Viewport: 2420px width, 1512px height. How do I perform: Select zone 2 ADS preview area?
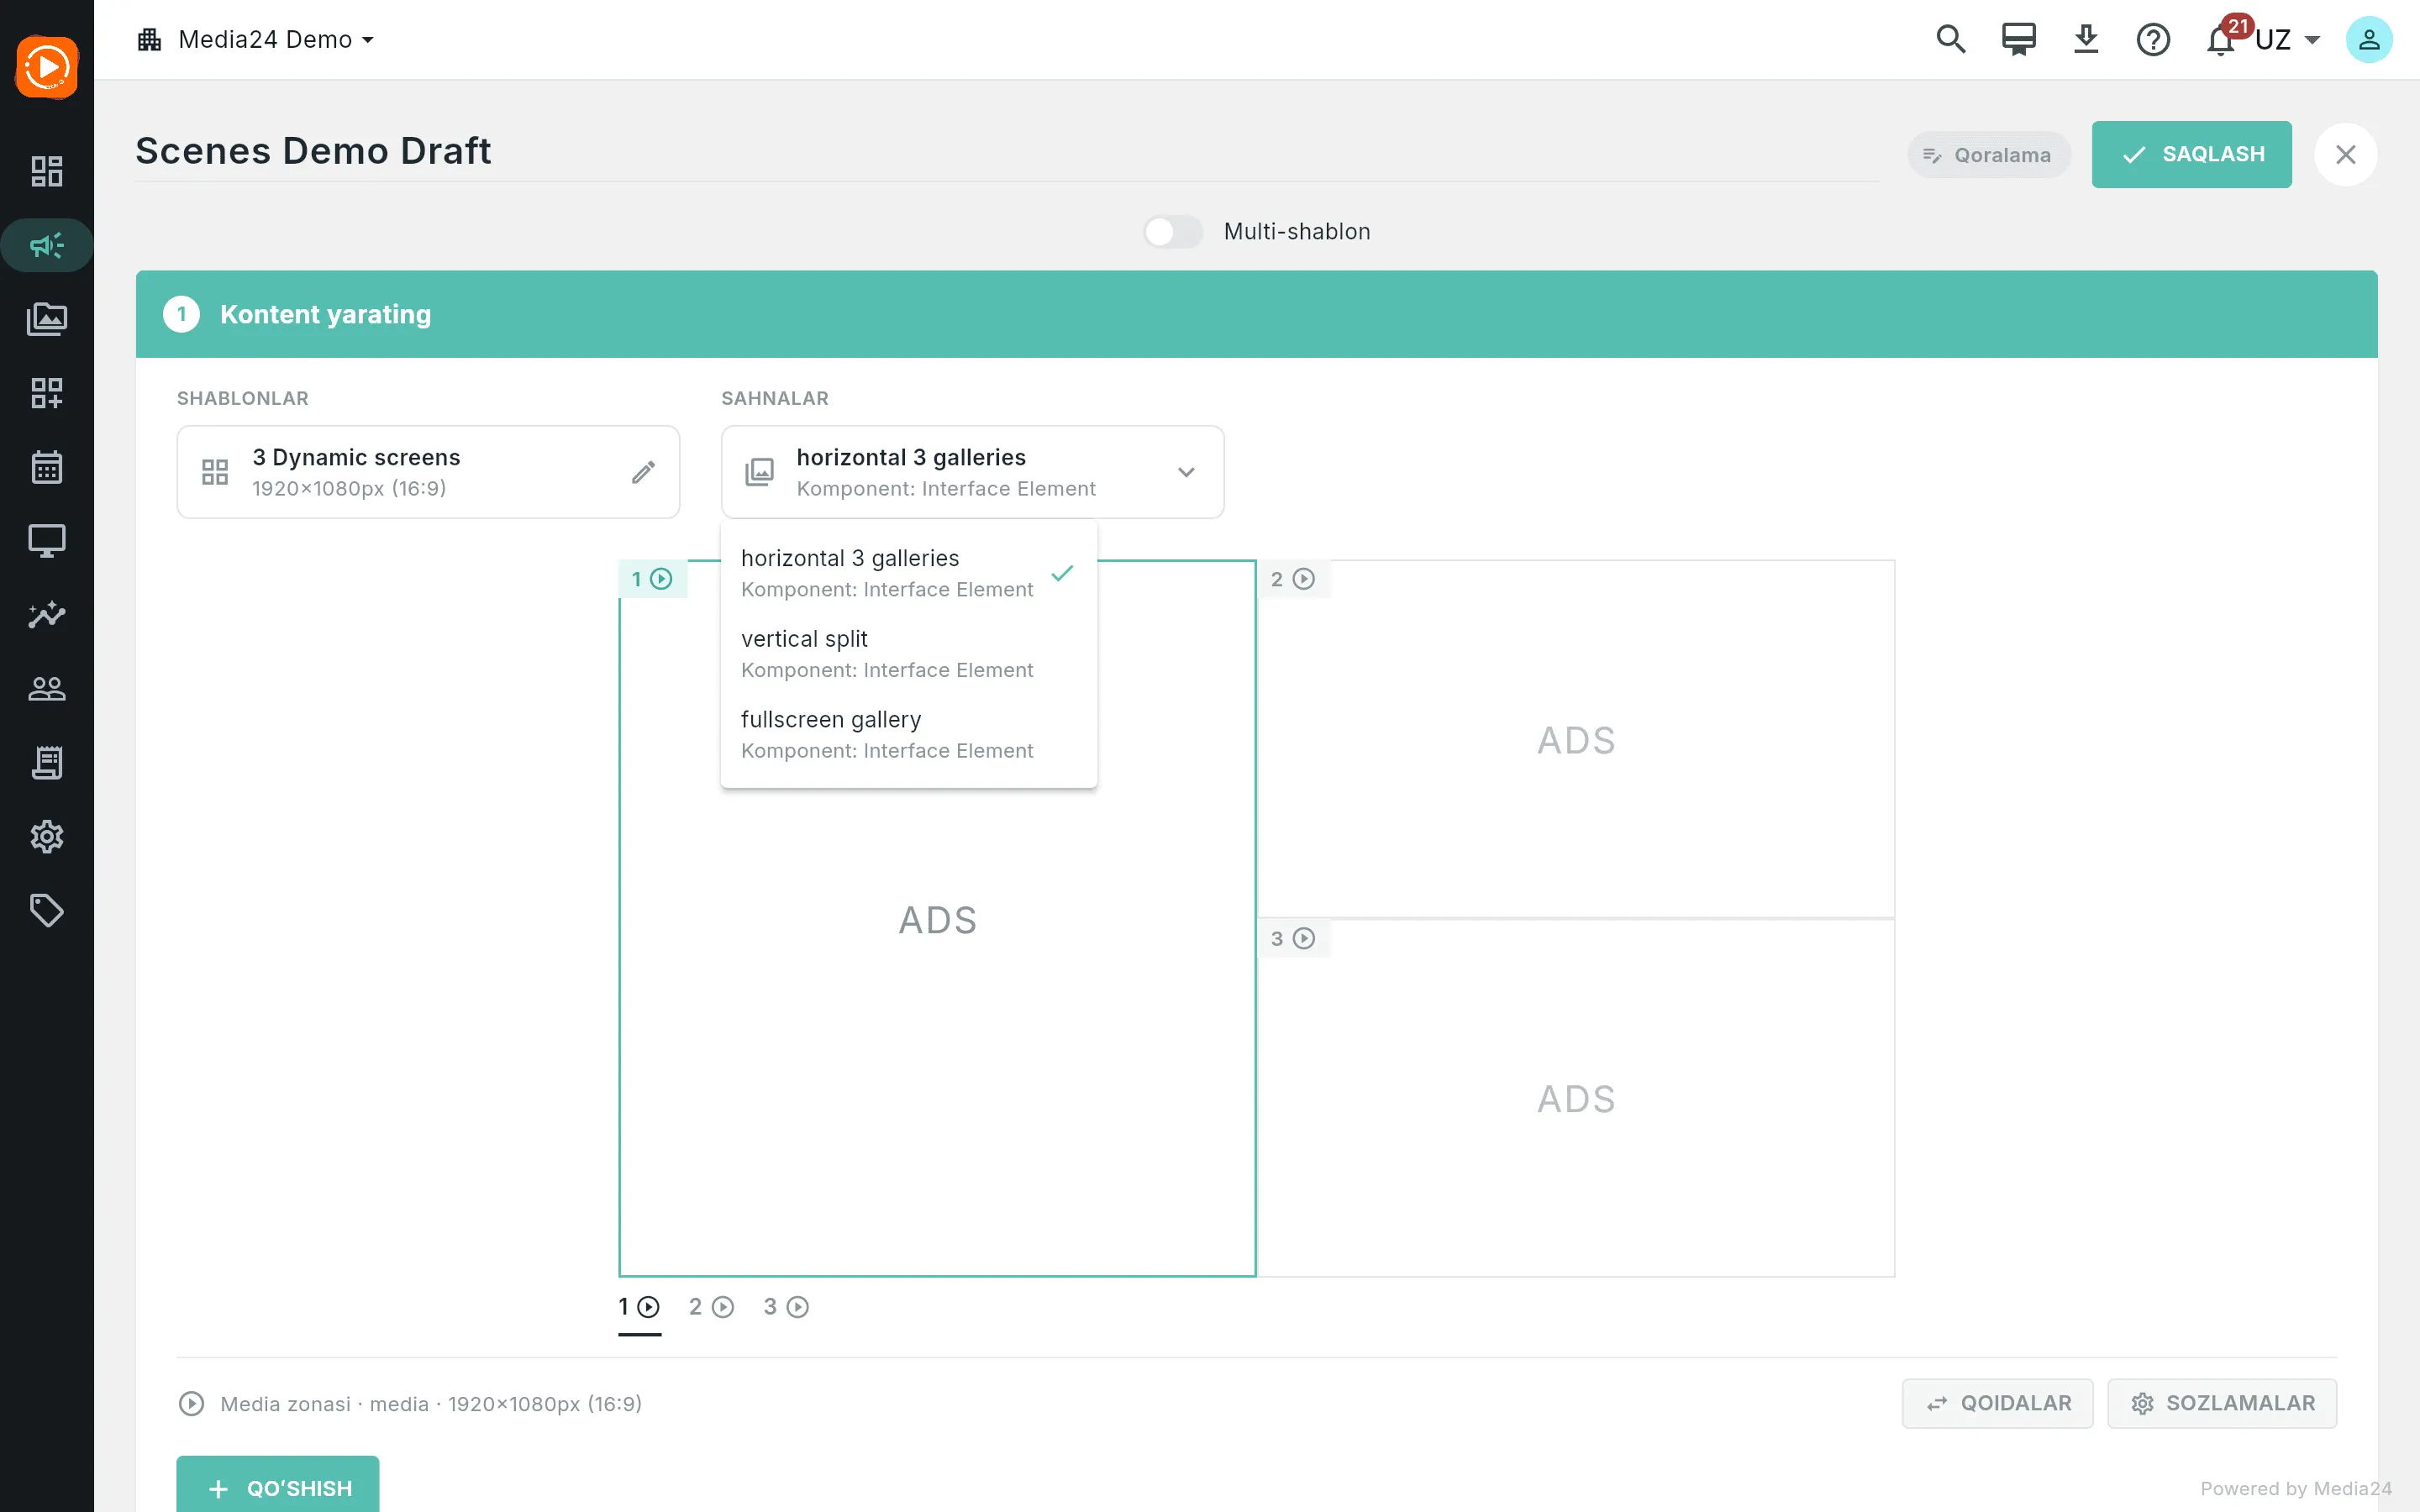(1575, 740)
